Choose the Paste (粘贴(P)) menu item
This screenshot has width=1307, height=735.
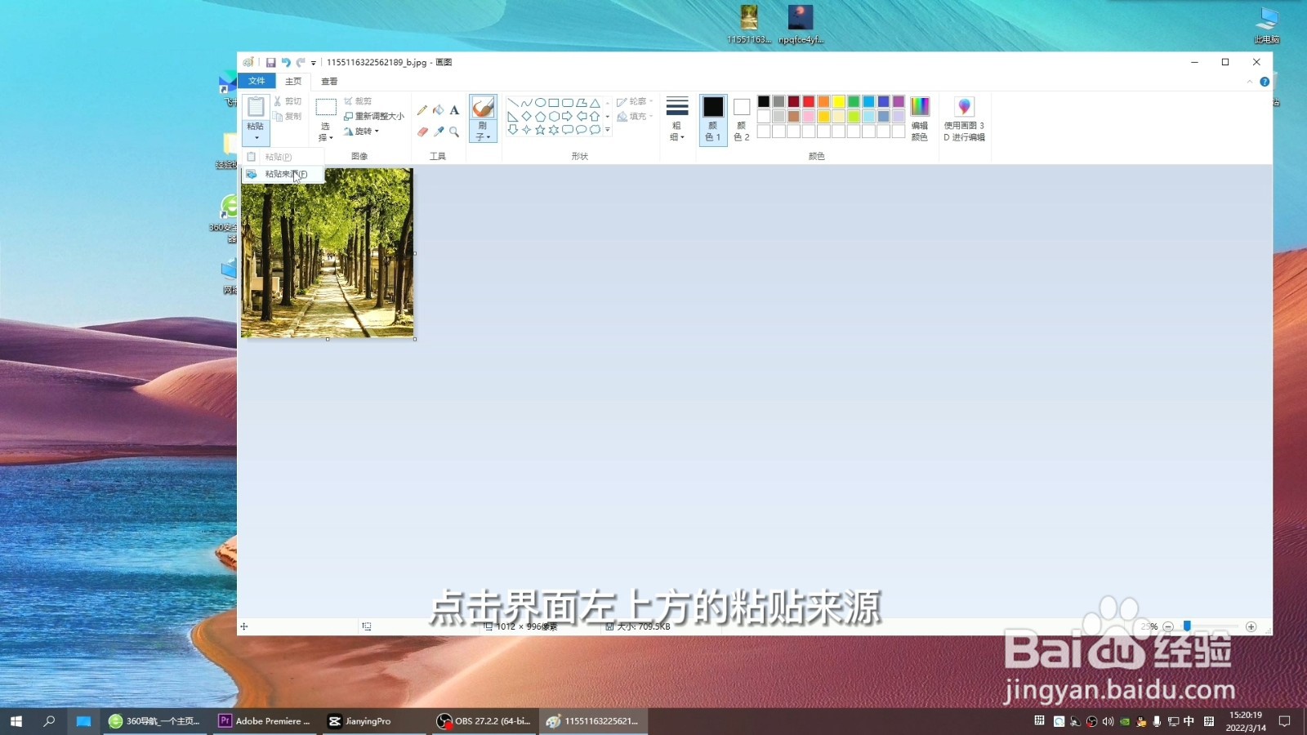tap(283, 157)
